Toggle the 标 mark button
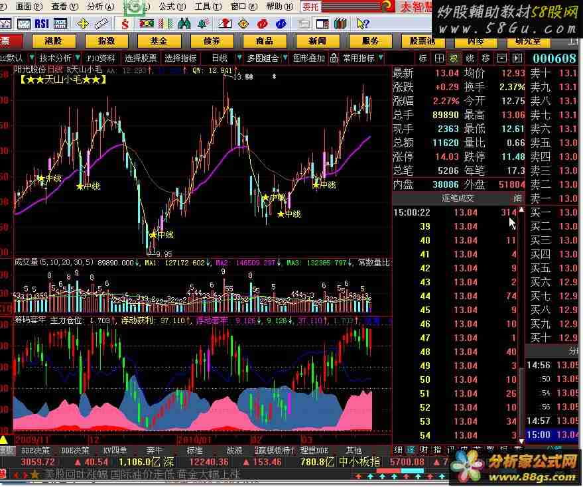The width and height of the screenshot is (583, 487). click(422, 58)
